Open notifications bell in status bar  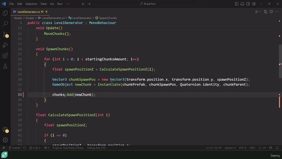pyautogui.click(x=277, y=148)
